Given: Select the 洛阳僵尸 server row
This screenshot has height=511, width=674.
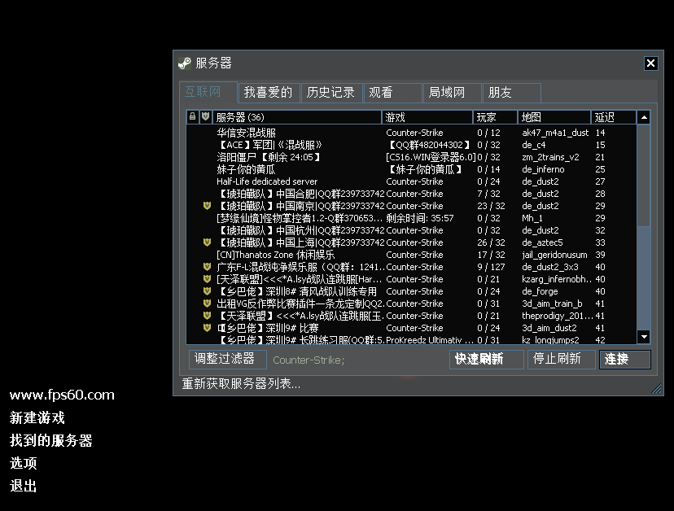Looking at the screenshot, I should click(x=411, y=157).
